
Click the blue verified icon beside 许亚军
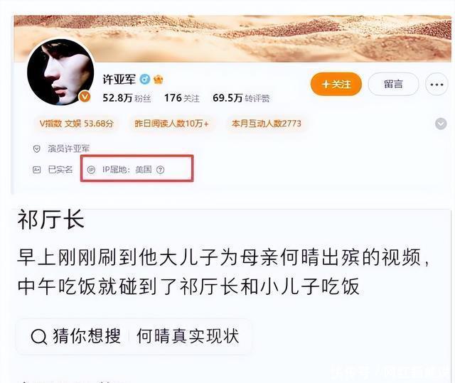coord(145,79)
